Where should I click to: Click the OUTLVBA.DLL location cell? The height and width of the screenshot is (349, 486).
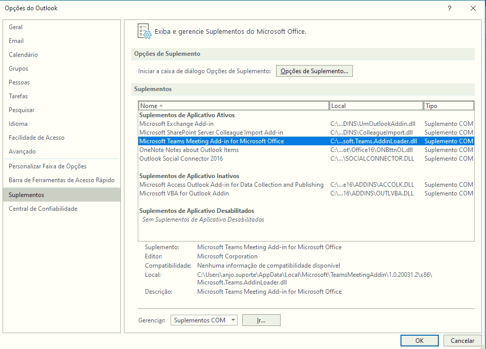point(372,193)
